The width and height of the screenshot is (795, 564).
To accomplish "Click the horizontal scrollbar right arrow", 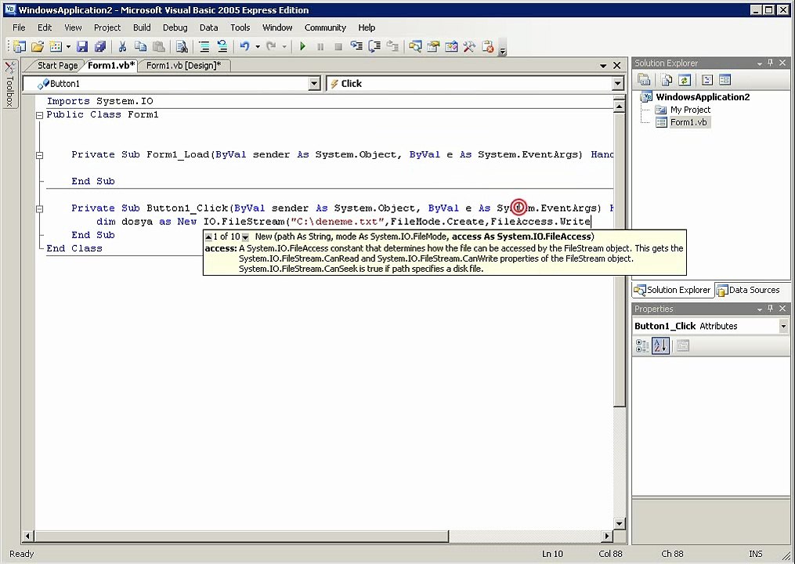I will [607, 536].
